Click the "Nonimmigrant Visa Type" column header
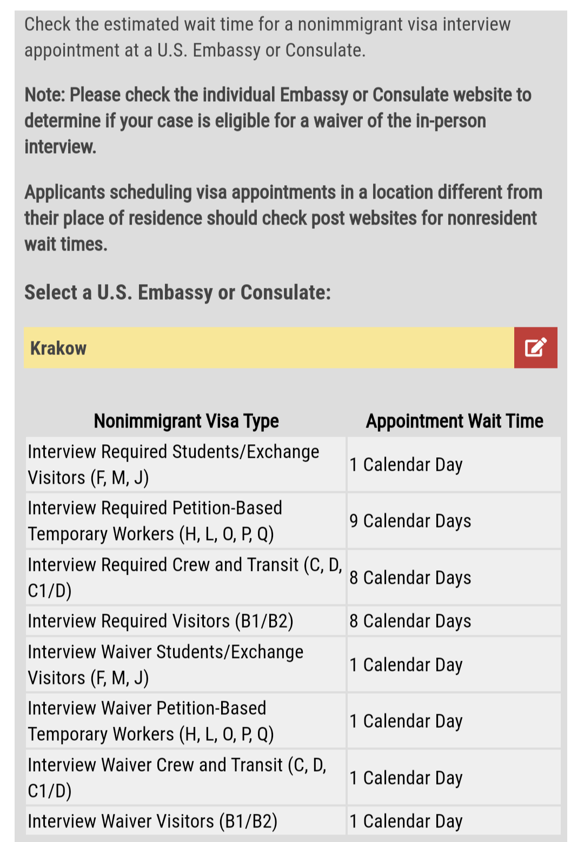Image resolution: width=584 pixels, height=842 pixels. coord(186,421)
